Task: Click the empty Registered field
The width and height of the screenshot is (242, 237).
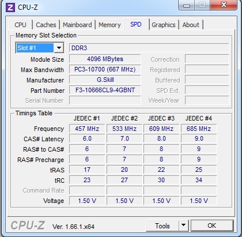Action: point(207,69)
